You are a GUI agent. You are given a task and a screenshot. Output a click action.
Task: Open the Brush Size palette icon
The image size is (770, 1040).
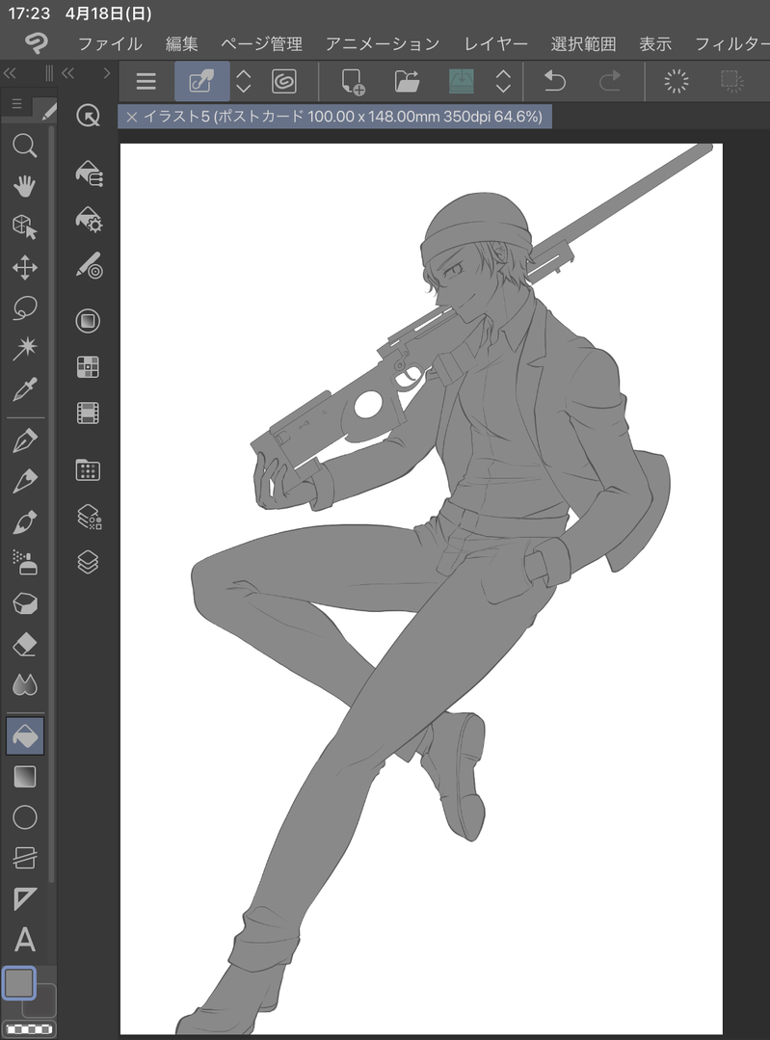[89, 266]
